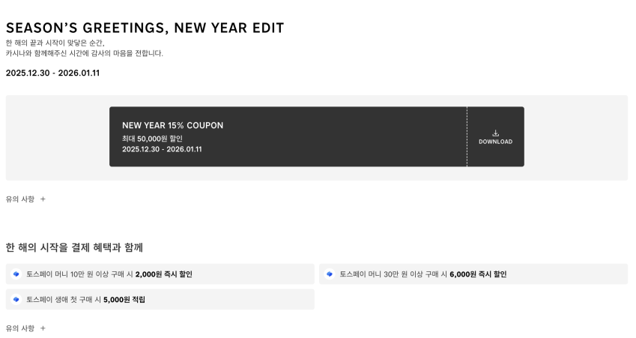
Task: Click the SEASON'S GREETINGS, NEW YEAR EDIT heading
Action: pyautogui.click(x=145, y=28)
